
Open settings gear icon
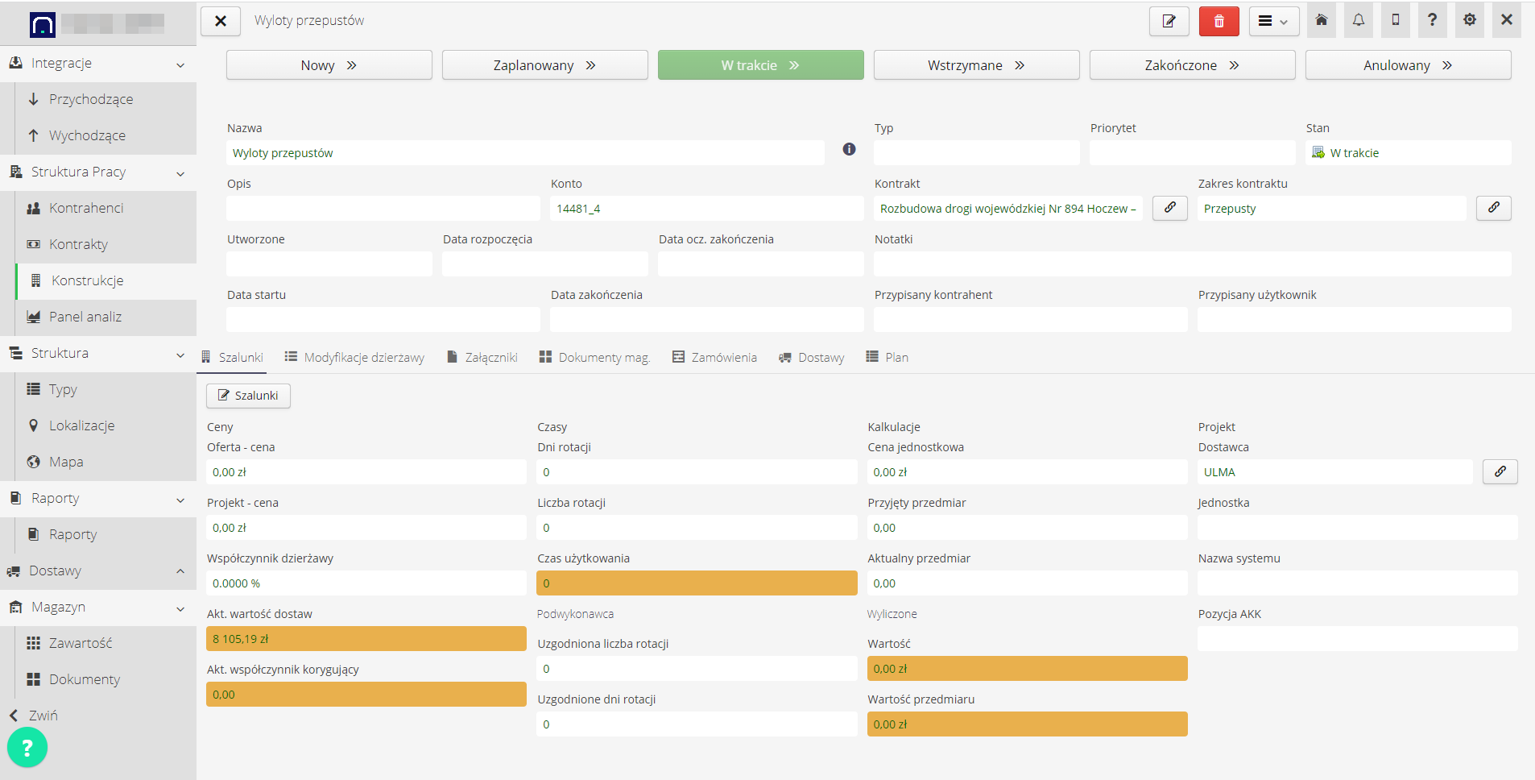tap(1470, 20)
